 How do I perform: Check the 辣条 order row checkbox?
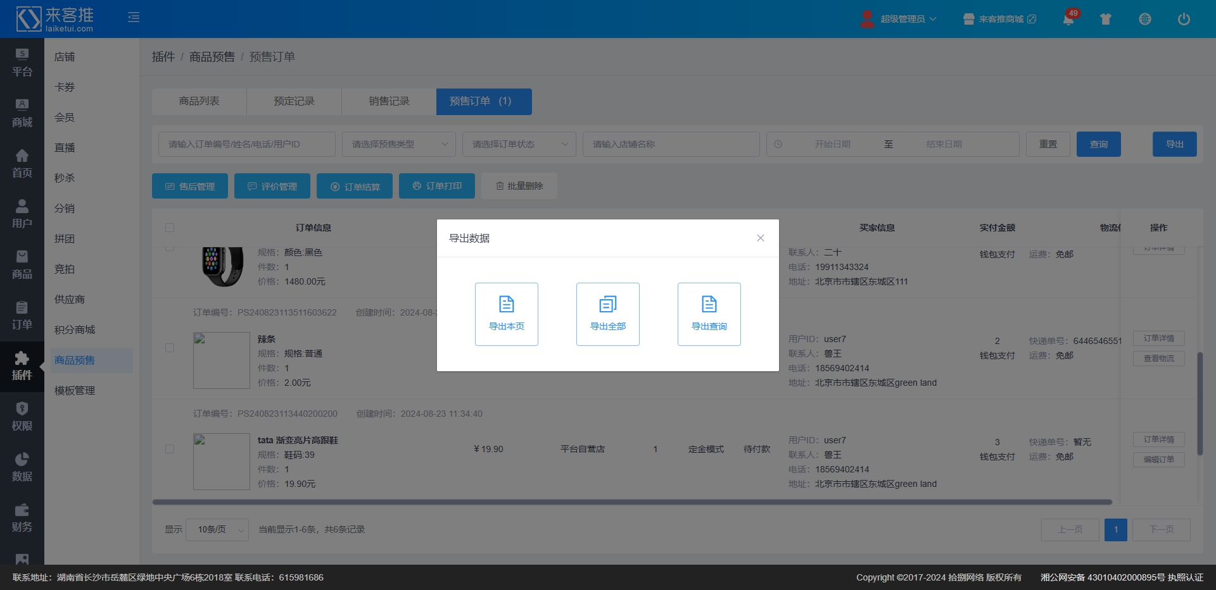point(170,348)
